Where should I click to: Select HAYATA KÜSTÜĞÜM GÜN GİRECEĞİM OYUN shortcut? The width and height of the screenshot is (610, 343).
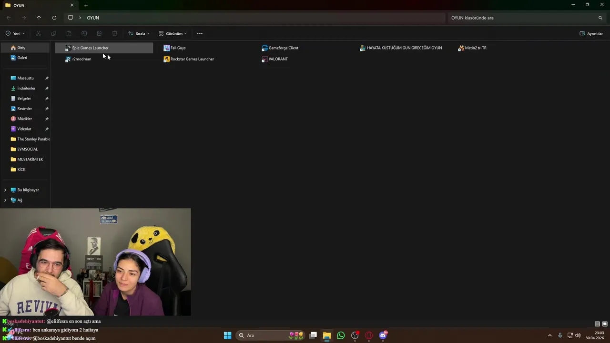[401, 48]
